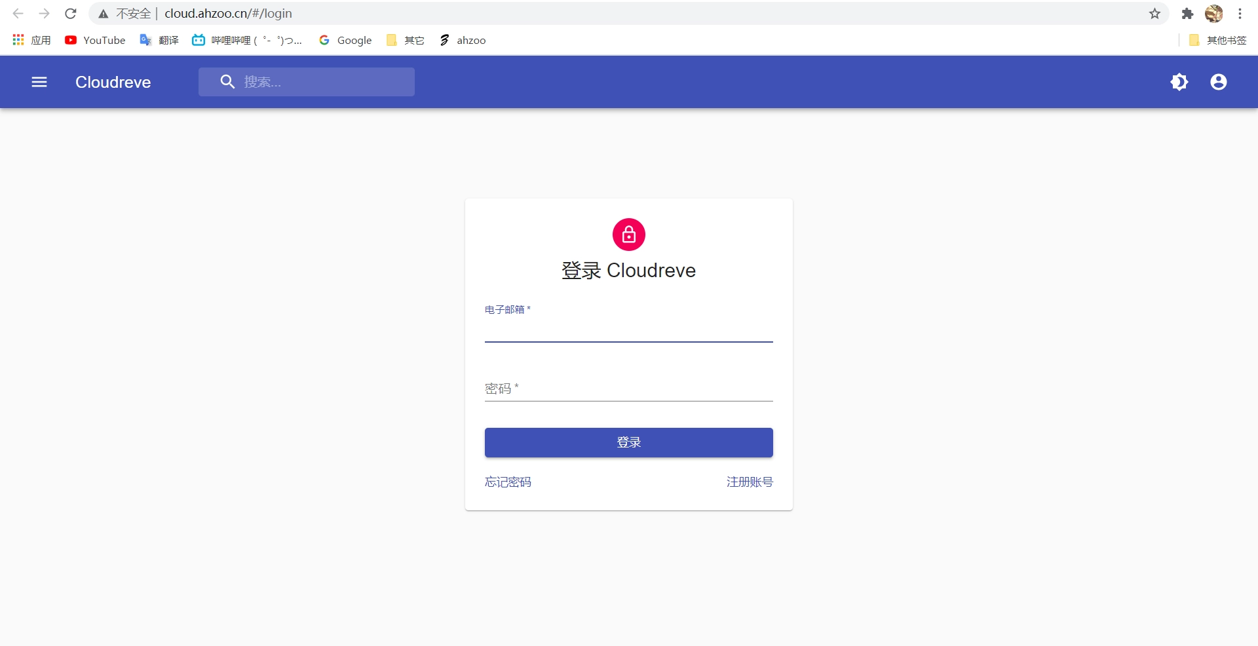
Task: Open the account icon in the navbar
Action: point(1217,82)
